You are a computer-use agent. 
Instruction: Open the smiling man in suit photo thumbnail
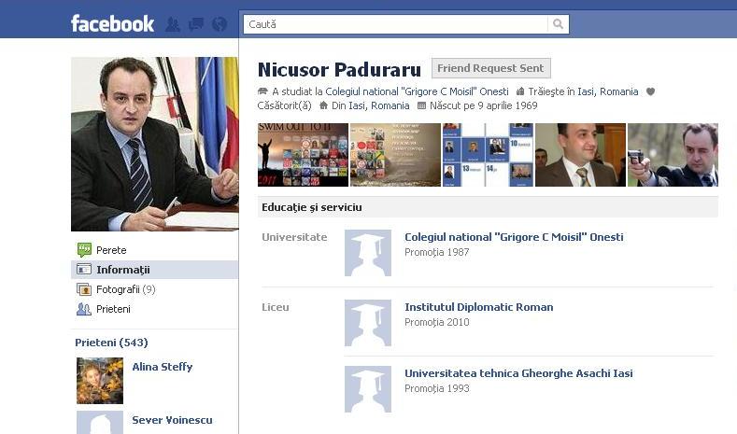pos(580,155)
